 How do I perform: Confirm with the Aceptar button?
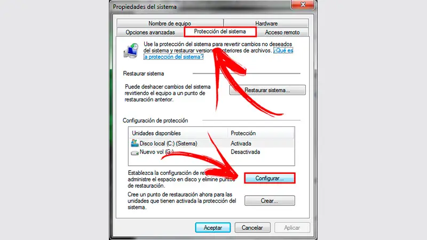[x=213, y=228]
